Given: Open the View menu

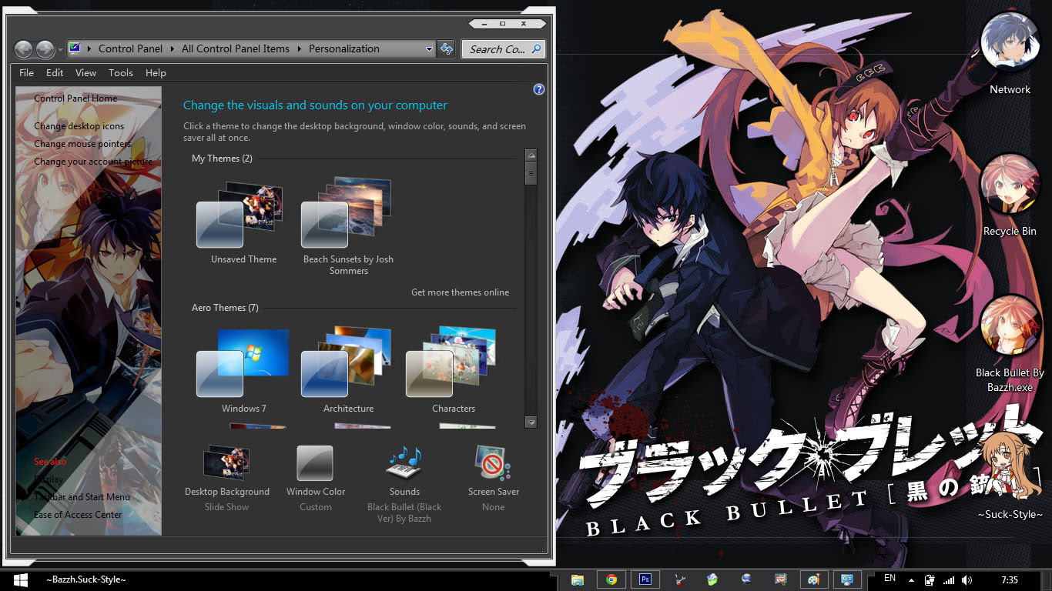Looking at the screenshot, I should tap(85, 72).
